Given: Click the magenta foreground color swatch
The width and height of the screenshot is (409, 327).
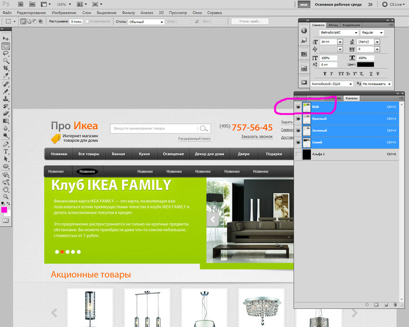Looking at the screenshot, I should click(x=4, y=210).
